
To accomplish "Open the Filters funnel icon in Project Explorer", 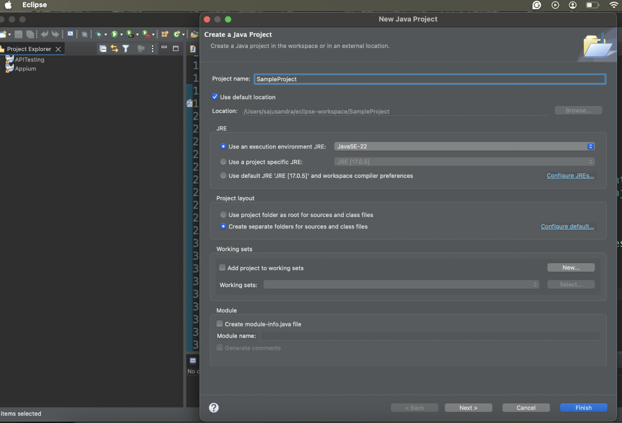I will (126, 48).
